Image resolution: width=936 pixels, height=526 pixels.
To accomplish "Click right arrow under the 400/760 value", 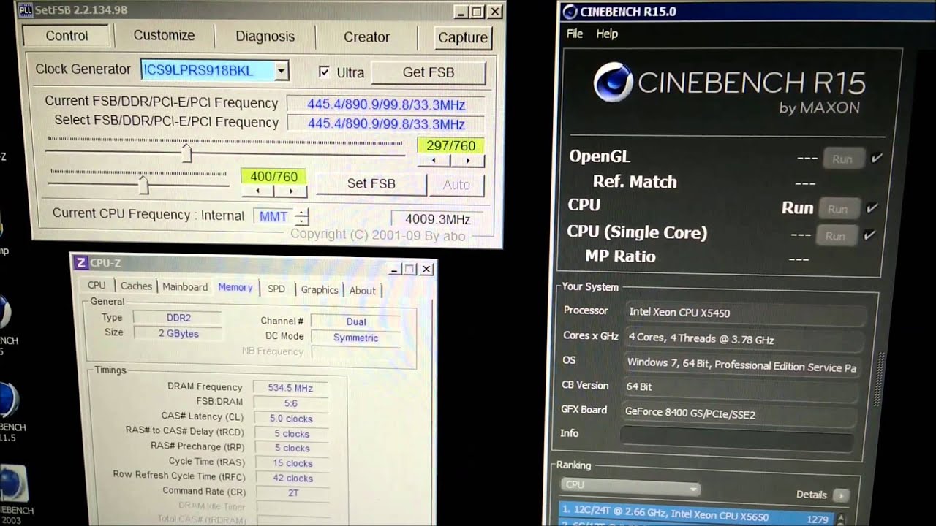I will (290, 191).
